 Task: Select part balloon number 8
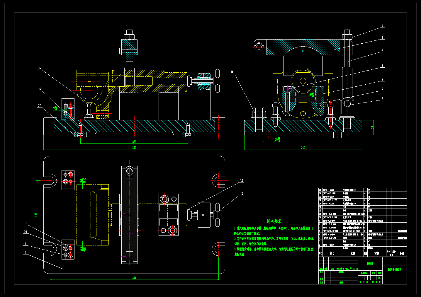point(383,98)
